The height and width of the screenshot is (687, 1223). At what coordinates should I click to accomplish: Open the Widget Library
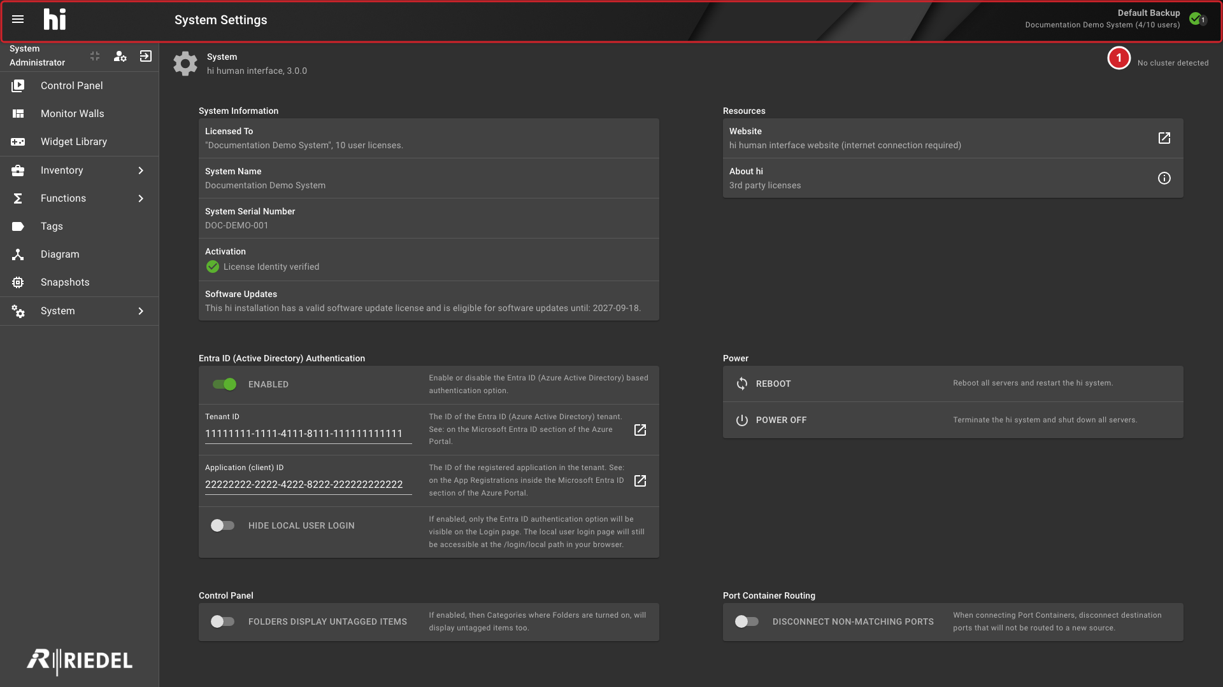pyautogui.click(x=79, y=142)
